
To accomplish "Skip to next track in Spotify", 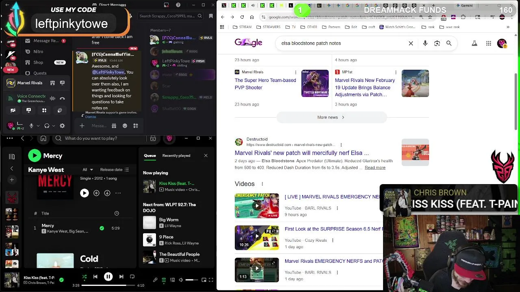I will click(x=121, y=277).
